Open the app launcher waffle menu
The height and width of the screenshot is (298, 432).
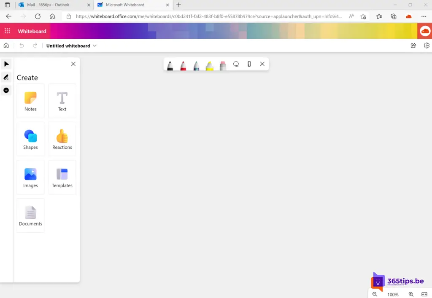(x=7, y=31)
